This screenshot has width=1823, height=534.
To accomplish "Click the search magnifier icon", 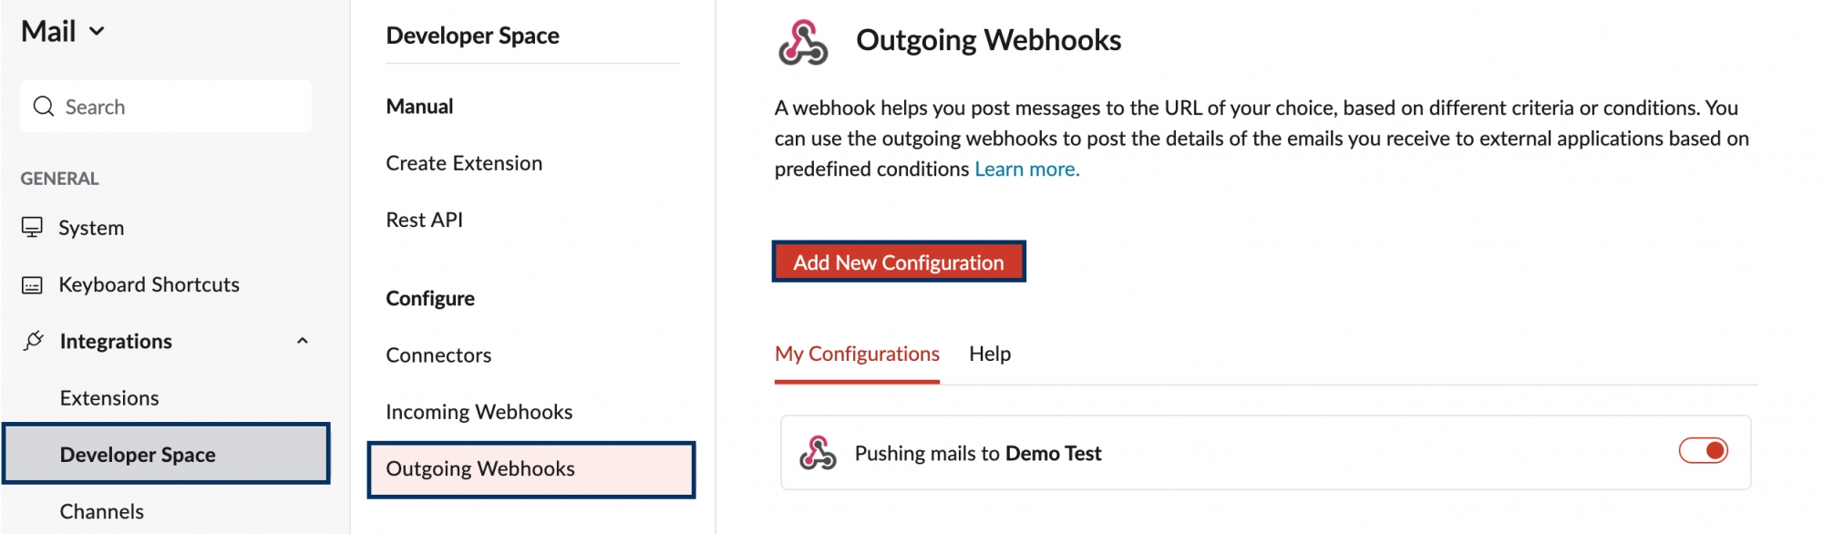I will click(x=42, y=106).
